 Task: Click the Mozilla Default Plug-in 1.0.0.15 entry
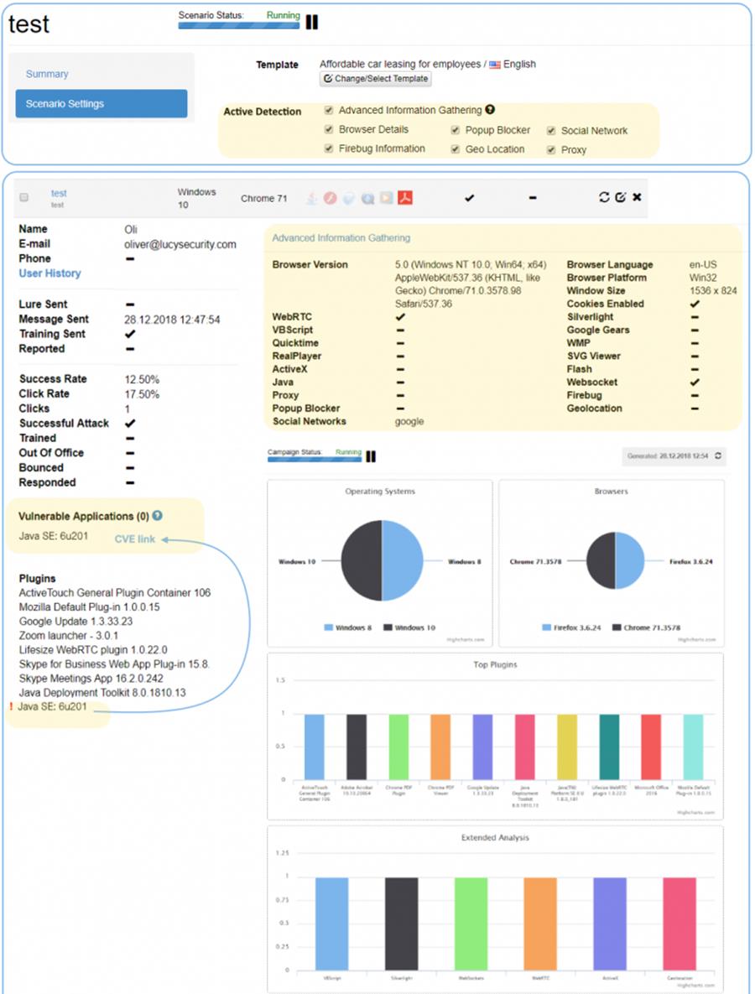(x=89, y=606)
